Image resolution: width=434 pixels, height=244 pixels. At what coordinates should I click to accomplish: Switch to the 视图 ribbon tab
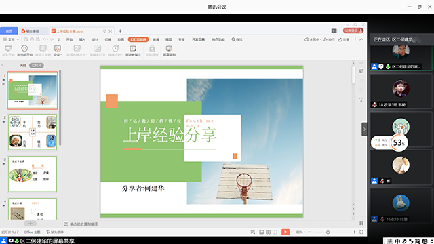point(169,39)
